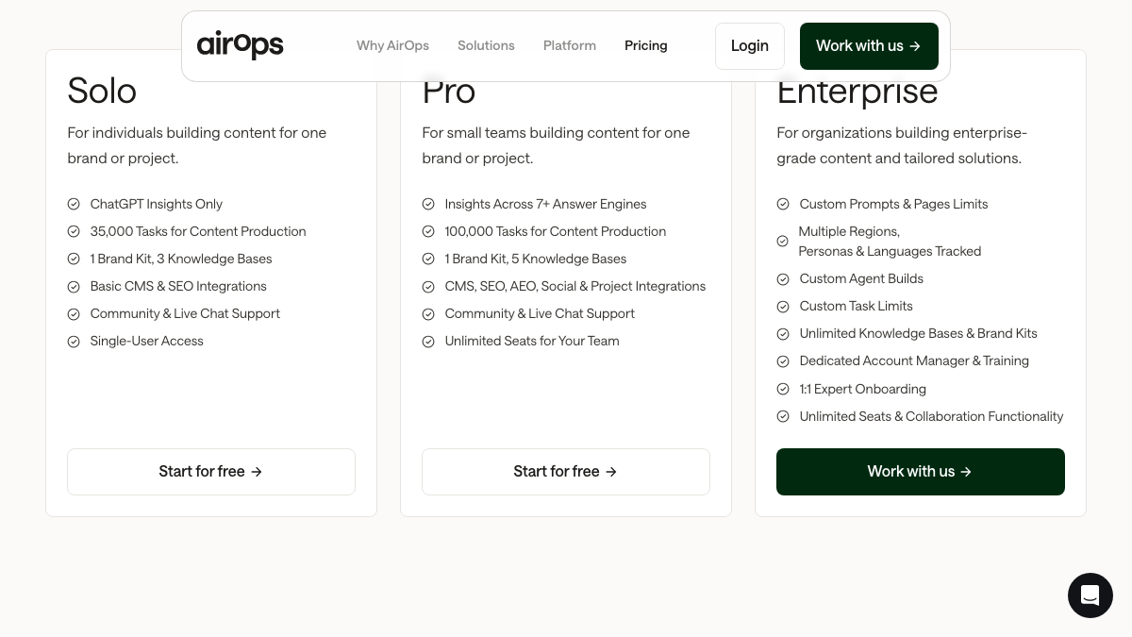Image resolution: width=1132 pixels, height=637 pixels.
Task: Click 'Custom Task Limits' text
Action: tap(857, 306)
